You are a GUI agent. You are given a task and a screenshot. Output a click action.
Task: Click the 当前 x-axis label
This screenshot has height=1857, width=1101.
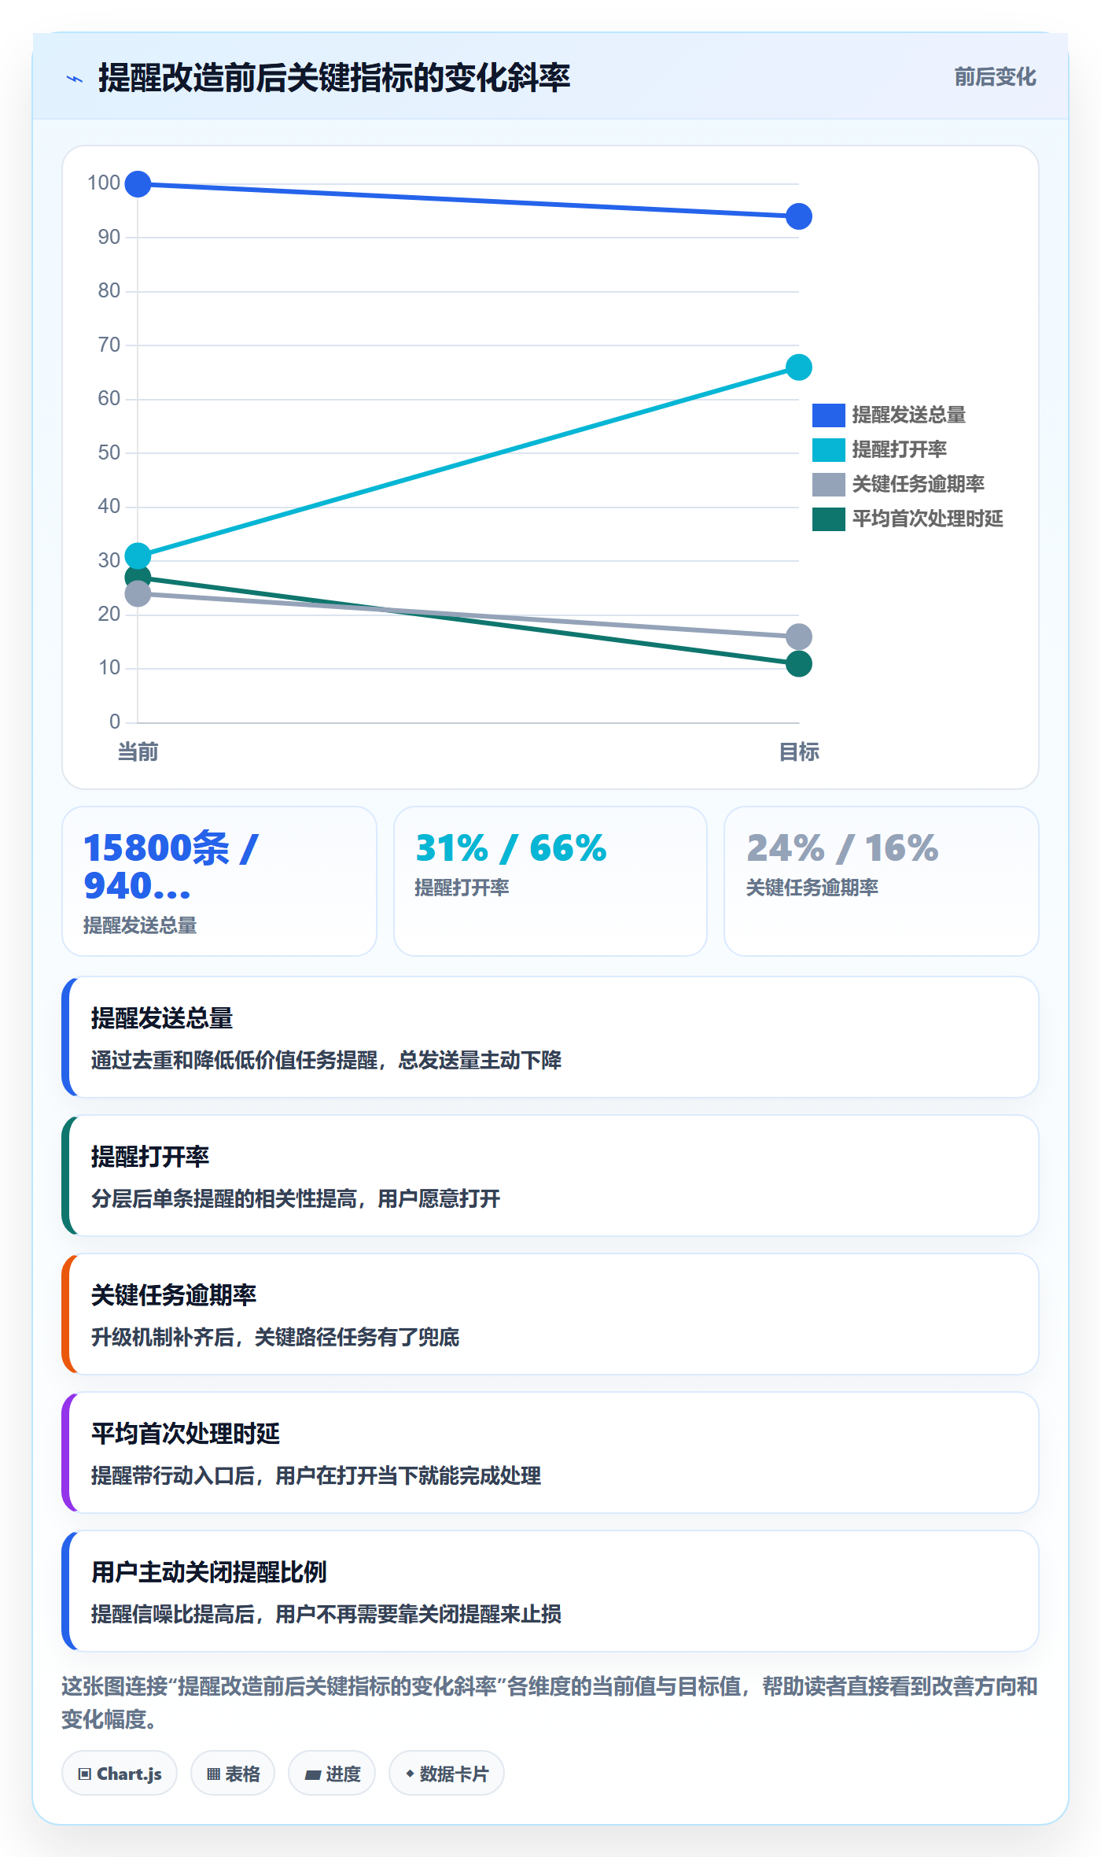click(138, 752)
